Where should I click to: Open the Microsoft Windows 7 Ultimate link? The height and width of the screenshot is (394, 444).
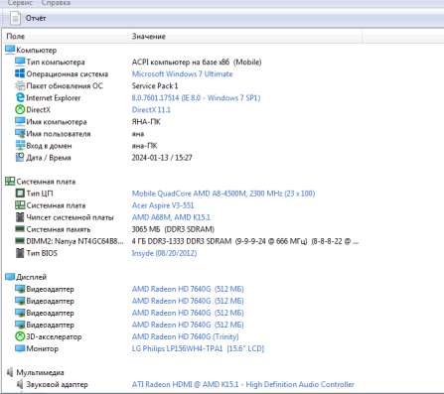click(182, 73)
